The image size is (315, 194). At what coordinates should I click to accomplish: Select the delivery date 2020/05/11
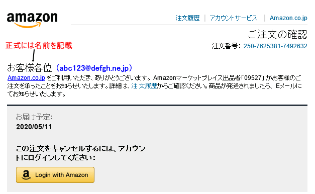pyautogui.click(x=34, y=127)
